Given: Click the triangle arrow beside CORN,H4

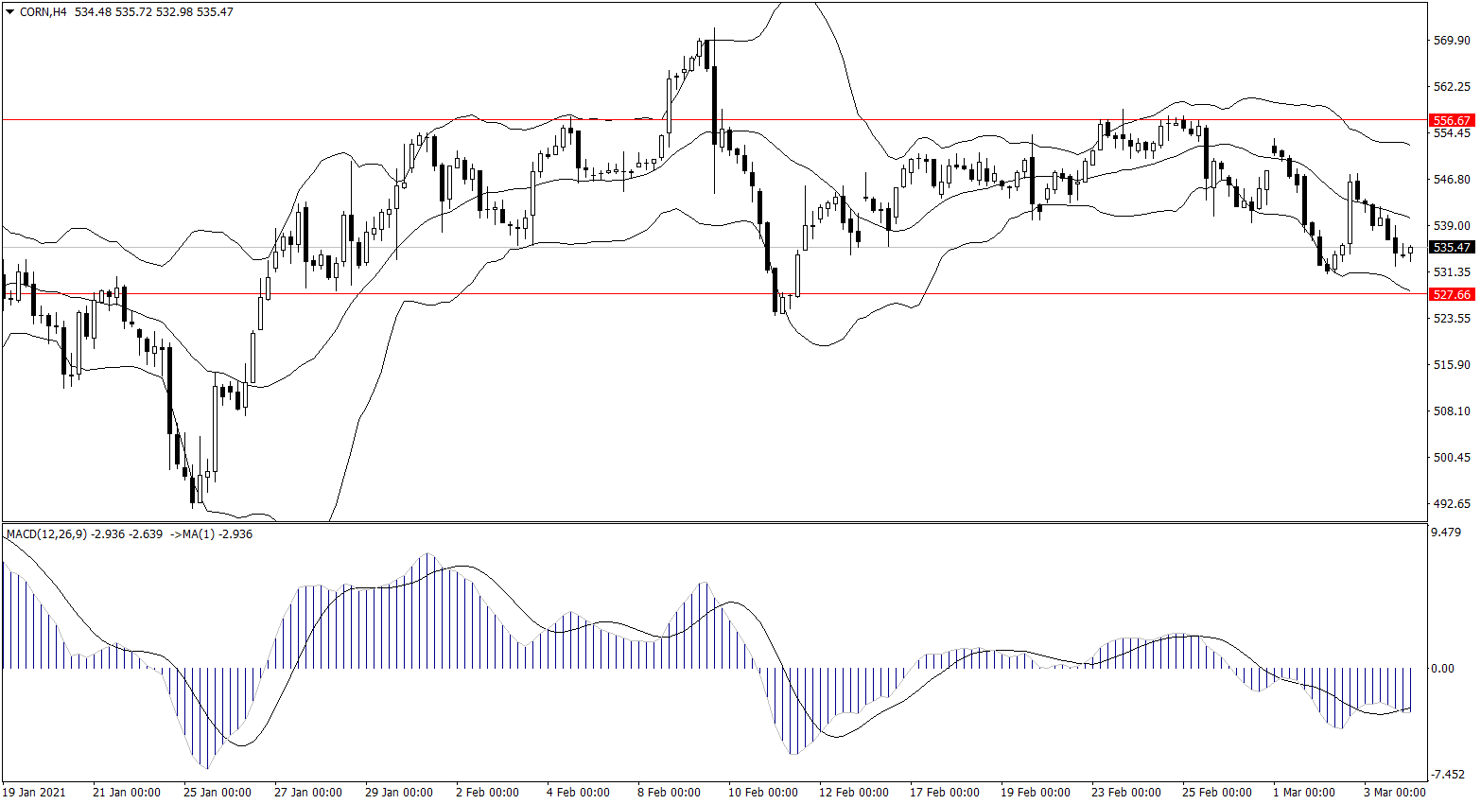Looking at the screenshot, I should tap(10, 12).
